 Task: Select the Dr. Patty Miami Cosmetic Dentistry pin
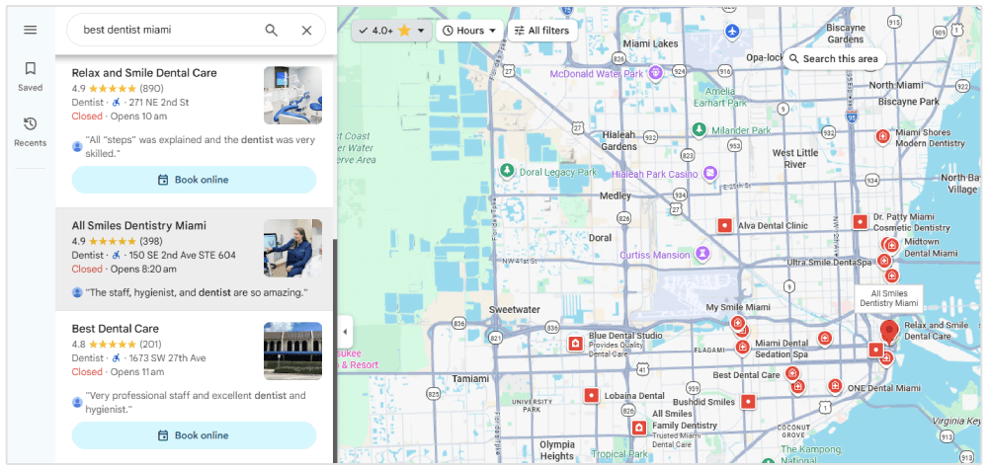tap(861, 222)
